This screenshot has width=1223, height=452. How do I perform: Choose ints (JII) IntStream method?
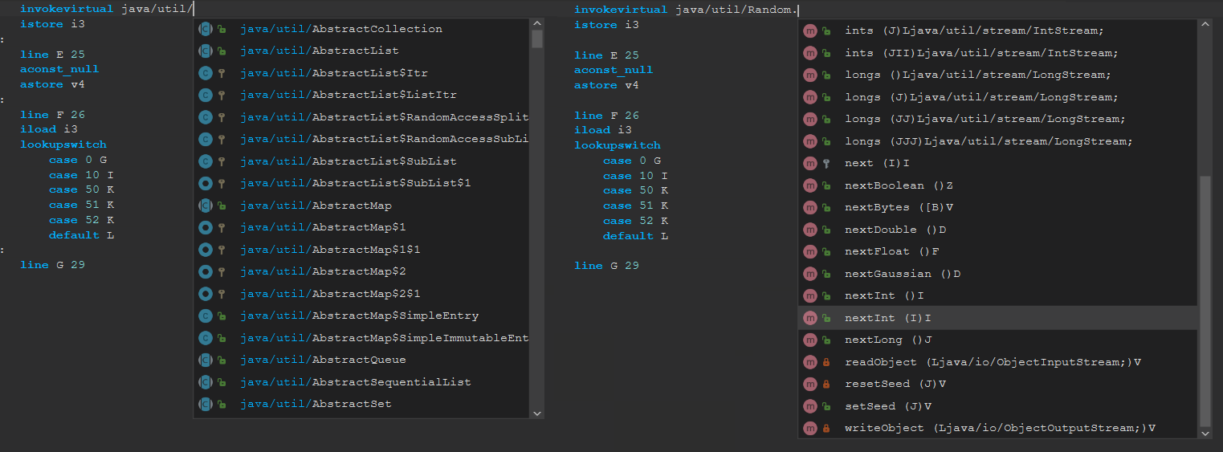click(997, 53)
